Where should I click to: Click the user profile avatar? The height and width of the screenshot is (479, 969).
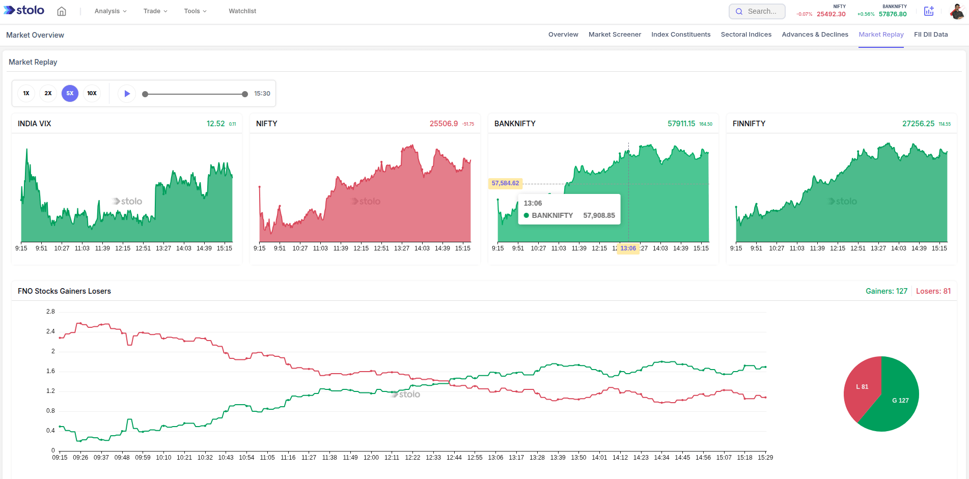tap(957, 11)
